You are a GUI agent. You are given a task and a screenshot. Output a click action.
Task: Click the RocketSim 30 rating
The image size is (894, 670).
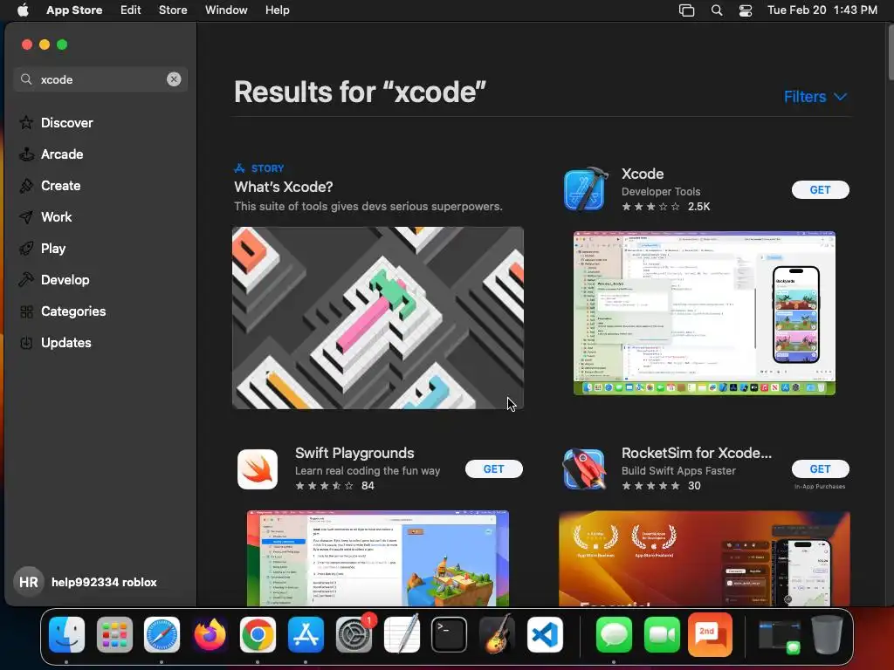coord(661,485)
